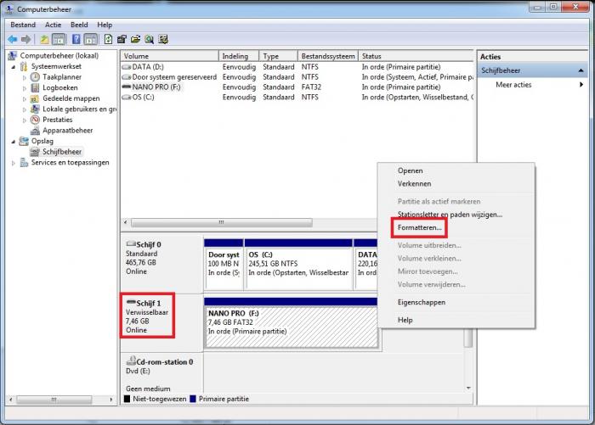Sort by the Volume column header
This screenshot has height=425, width=595.
pyautogui.click(x=170, y=56)
